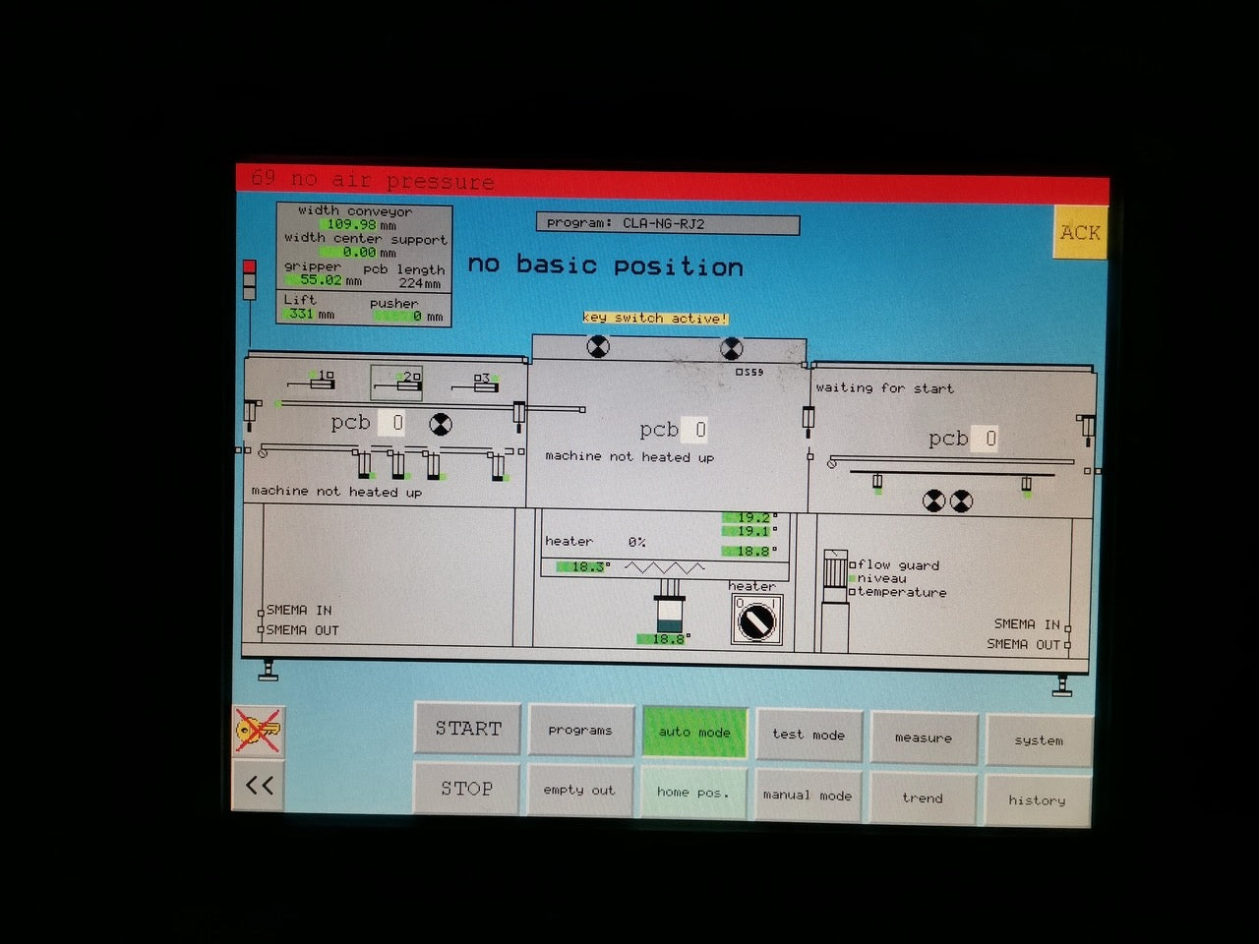Click the solder nozzle icon showing 18.8°
The image size is (1259, 944).
point(669,615)
